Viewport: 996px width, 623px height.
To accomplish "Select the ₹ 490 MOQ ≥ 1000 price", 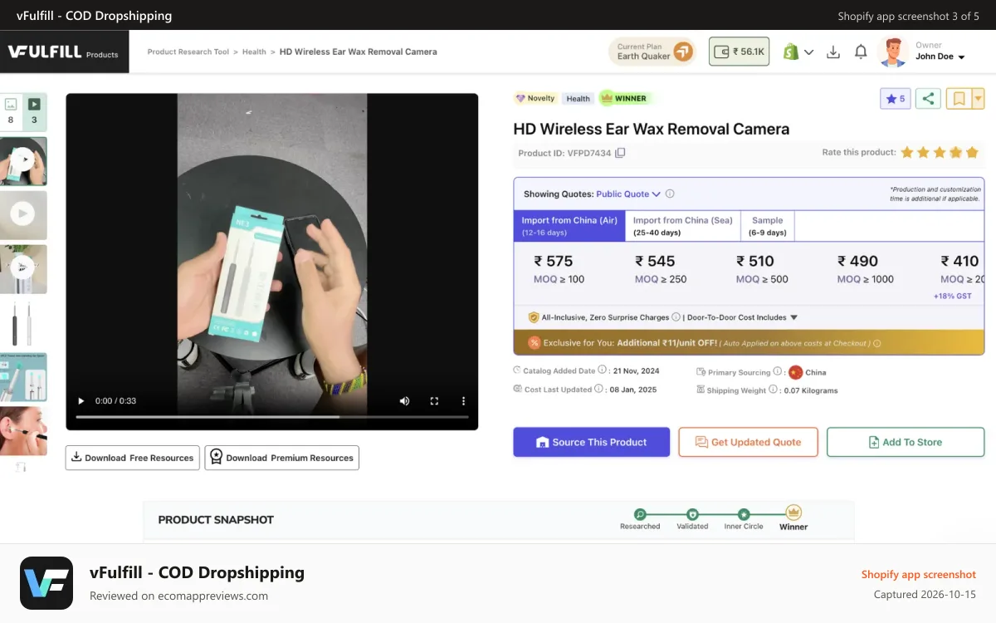I will pyautogui.click(x=866, y=269).
